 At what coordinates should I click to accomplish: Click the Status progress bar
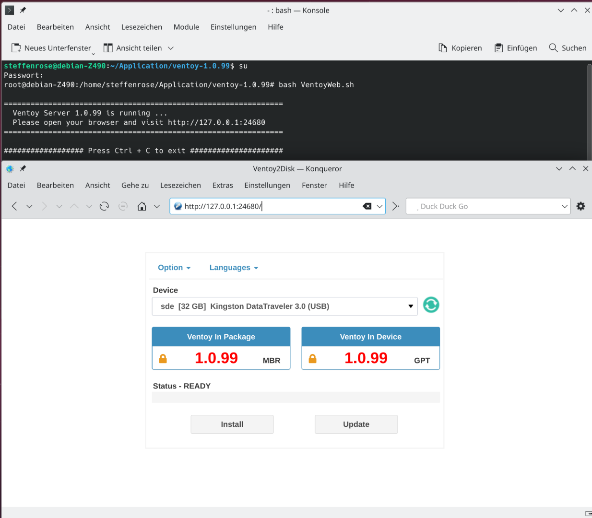coord(296,397)
